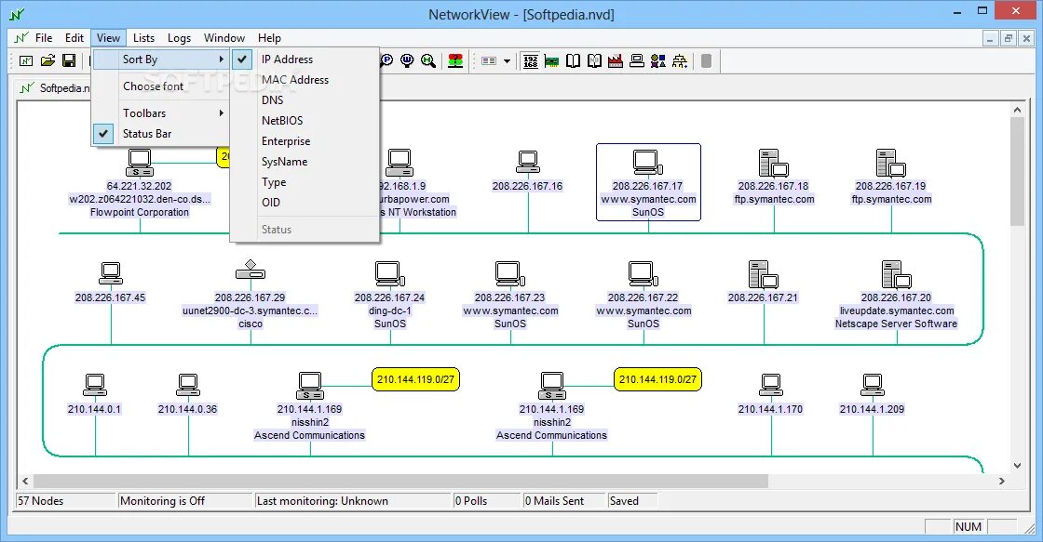Select the 210.144.1.209 computer node icon
This screenshot has height=542, width=1043.
pyautogui.click(x=872, y=385)
